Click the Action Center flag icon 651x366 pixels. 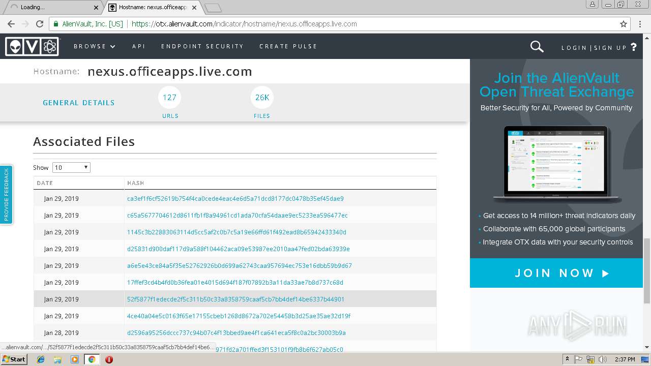578,359
